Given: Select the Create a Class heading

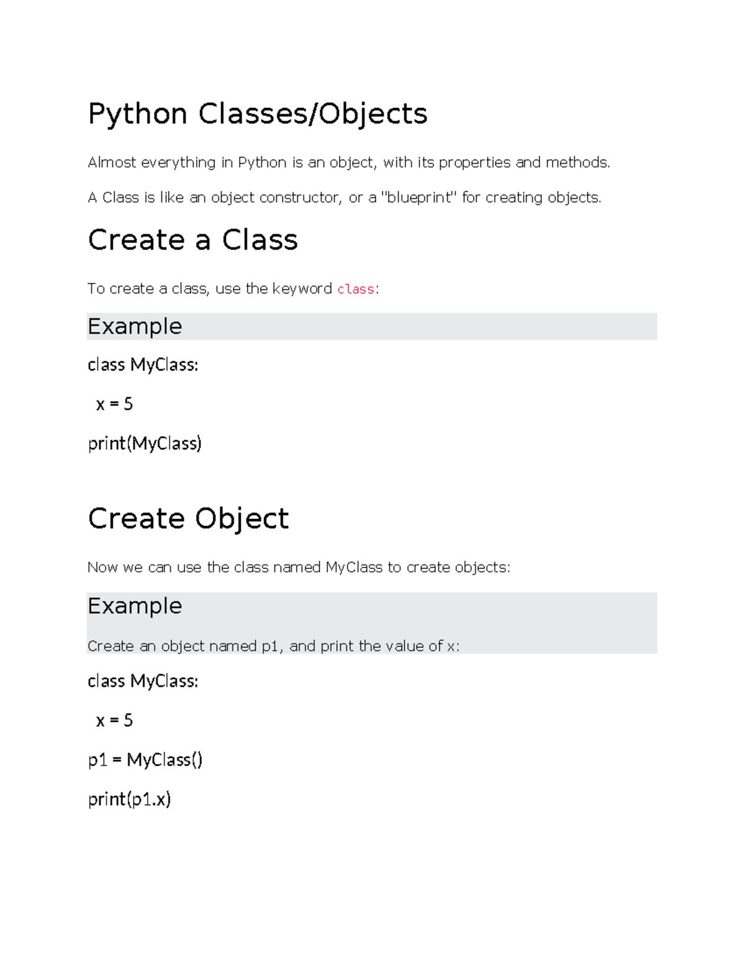Looking at the screenshot, I should click(192, 240).
